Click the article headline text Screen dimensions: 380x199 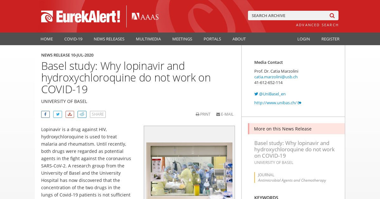tap(126, 78)
